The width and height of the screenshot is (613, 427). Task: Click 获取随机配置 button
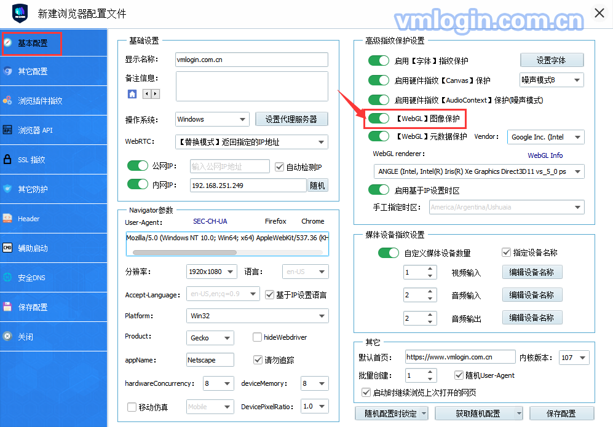click(478, 413)
